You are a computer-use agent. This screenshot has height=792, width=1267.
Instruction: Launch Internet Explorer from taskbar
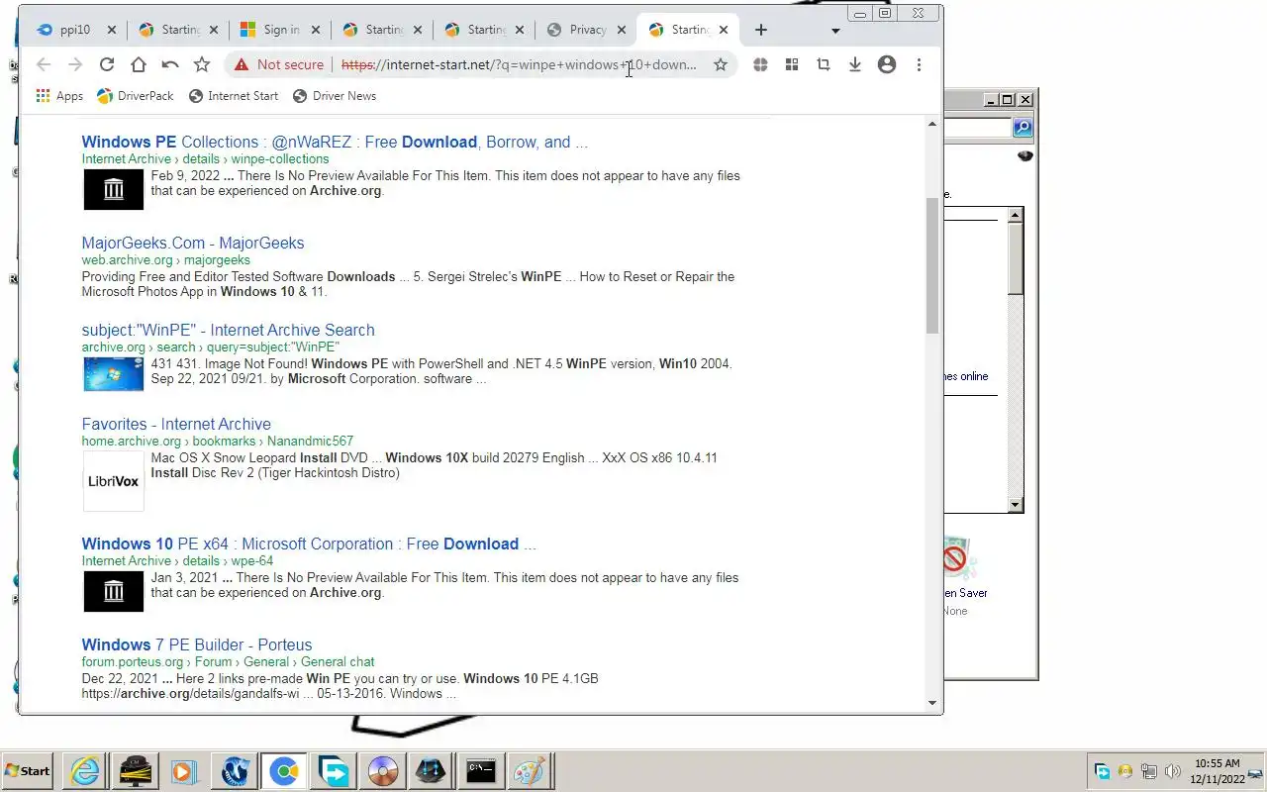pyautogui.click(x=85, y=771)
